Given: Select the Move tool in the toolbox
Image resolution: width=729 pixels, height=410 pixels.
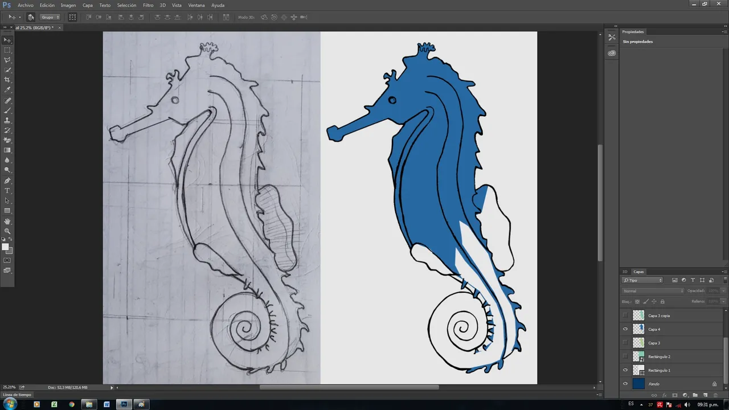Looking at the screenshot, I should point(7,40).
